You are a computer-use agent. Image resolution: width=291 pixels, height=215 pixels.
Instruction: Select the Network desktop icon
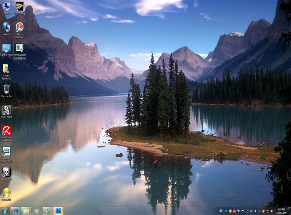point(7,29)
